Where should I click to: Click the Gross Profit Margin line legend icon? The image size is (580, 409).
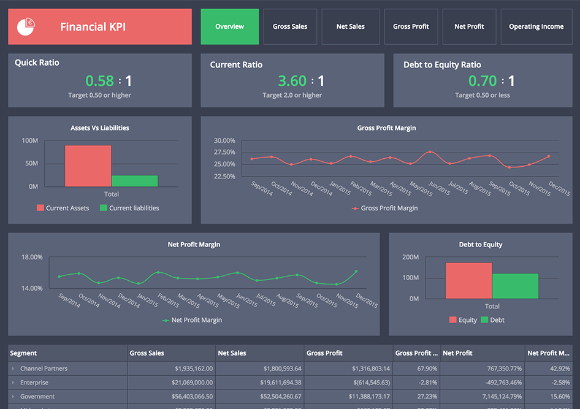[x=357, y=208]
